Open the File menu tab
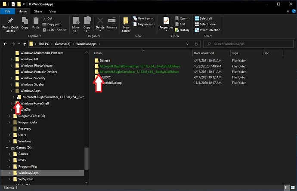The image size is (297, 191). pyautogui.click(x=8, y=11)
